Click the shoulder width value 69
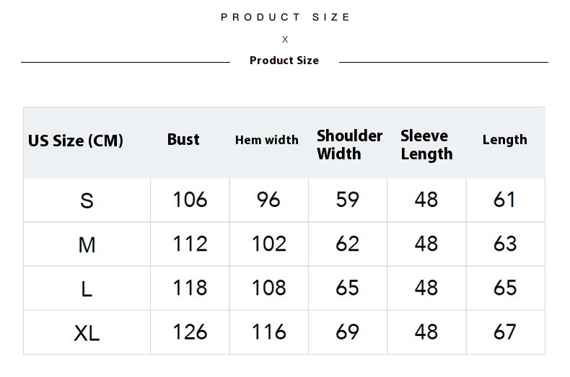570x377 pixels. (x=347, y=332)
